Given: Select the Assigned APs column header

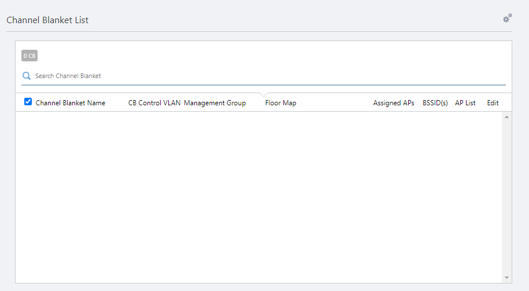Looking at the screenshot, I should [x=393, y=103].
